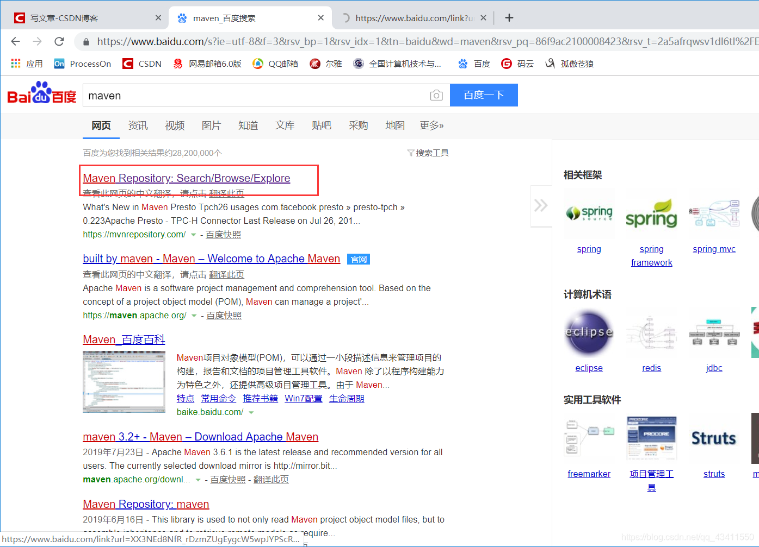Open the 搜索工具 filter option
Viewport: 759px width, 547px height.
[428, 153]
